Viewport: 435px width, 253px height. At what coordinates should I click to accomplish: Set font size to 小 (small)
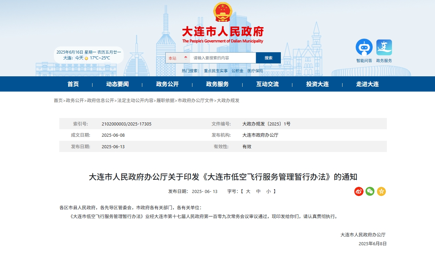268,191
